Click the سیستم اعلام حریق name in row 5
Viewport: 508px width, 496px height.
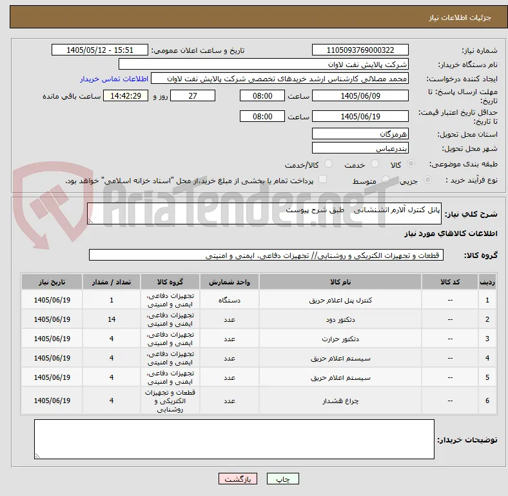[340, 378]
